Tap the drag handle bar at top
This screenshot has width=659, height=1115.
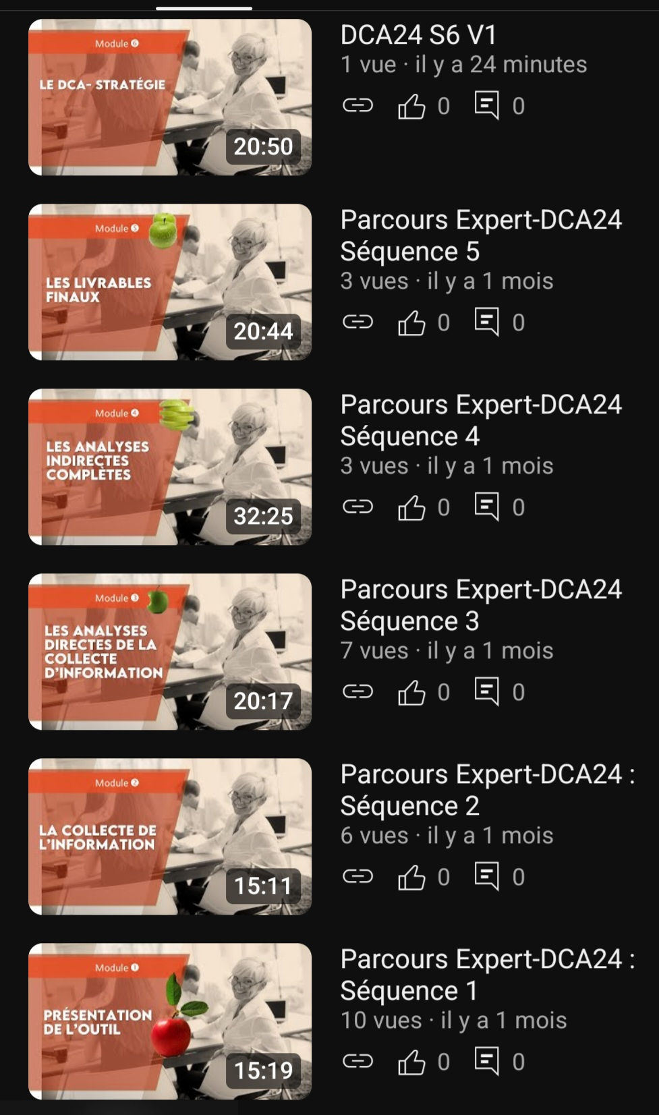(204, 8)
